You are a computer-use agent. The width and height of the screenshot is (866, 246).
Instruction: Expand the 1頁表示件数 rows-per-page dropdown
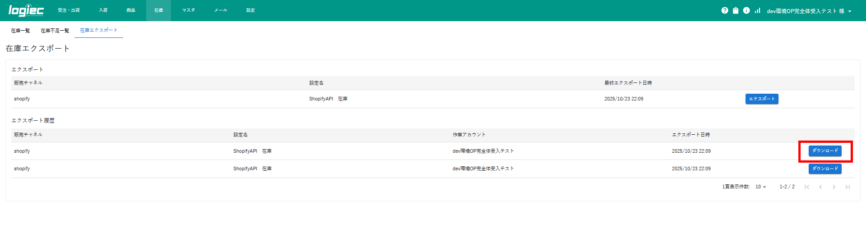760,187
